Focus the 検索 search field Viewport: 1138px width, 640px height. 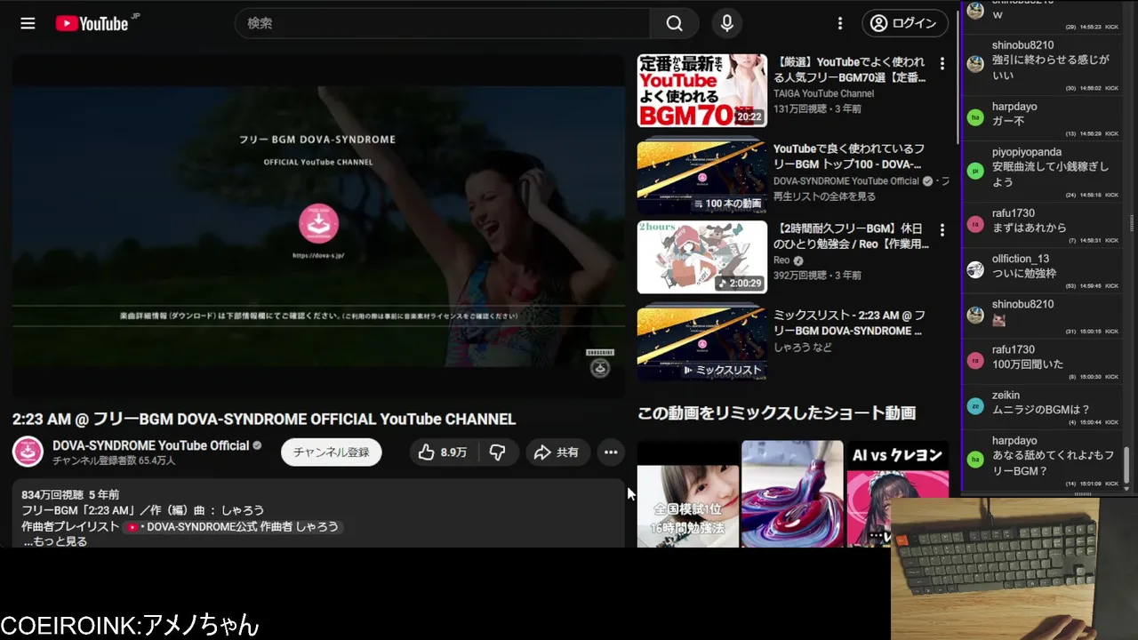pos(443,23)
